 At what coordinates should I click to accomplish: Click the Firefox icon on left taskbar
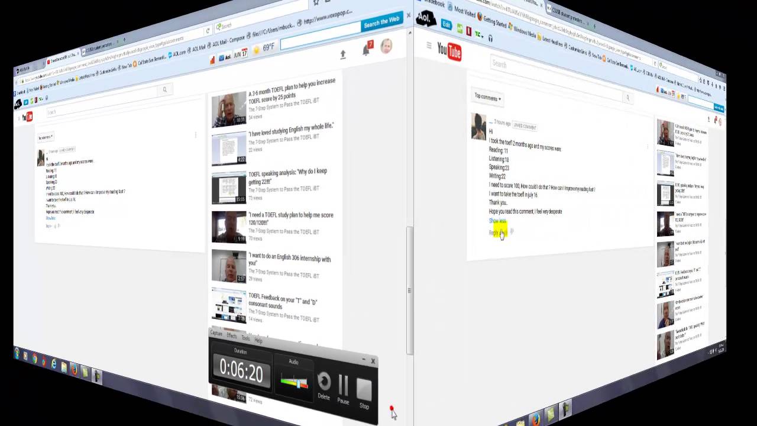pyautogui.click(x=75, y=369)
